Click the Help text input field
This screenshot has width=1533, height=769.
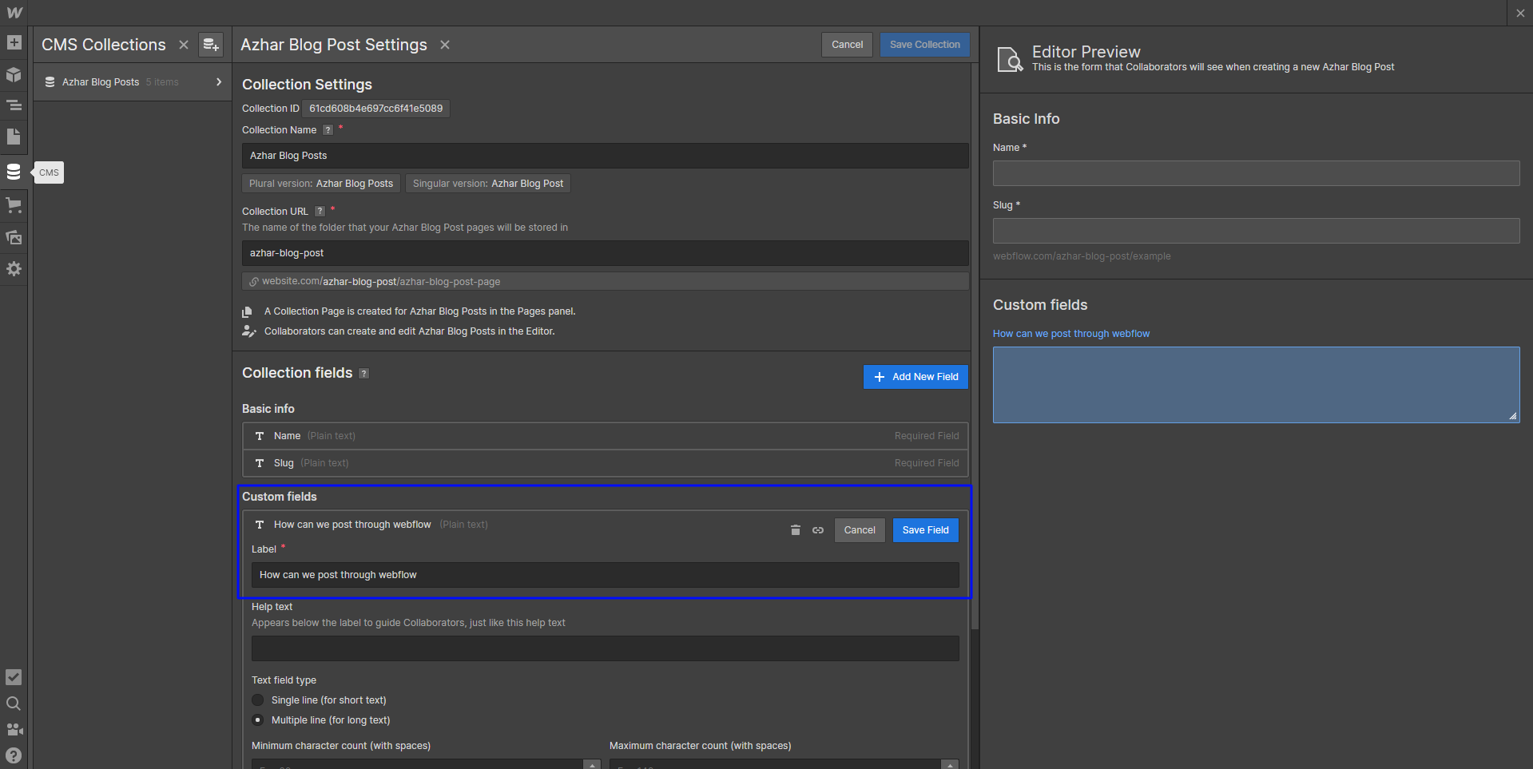606,648
